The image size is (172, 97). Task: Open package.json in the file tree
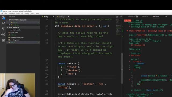pos(15,40)
